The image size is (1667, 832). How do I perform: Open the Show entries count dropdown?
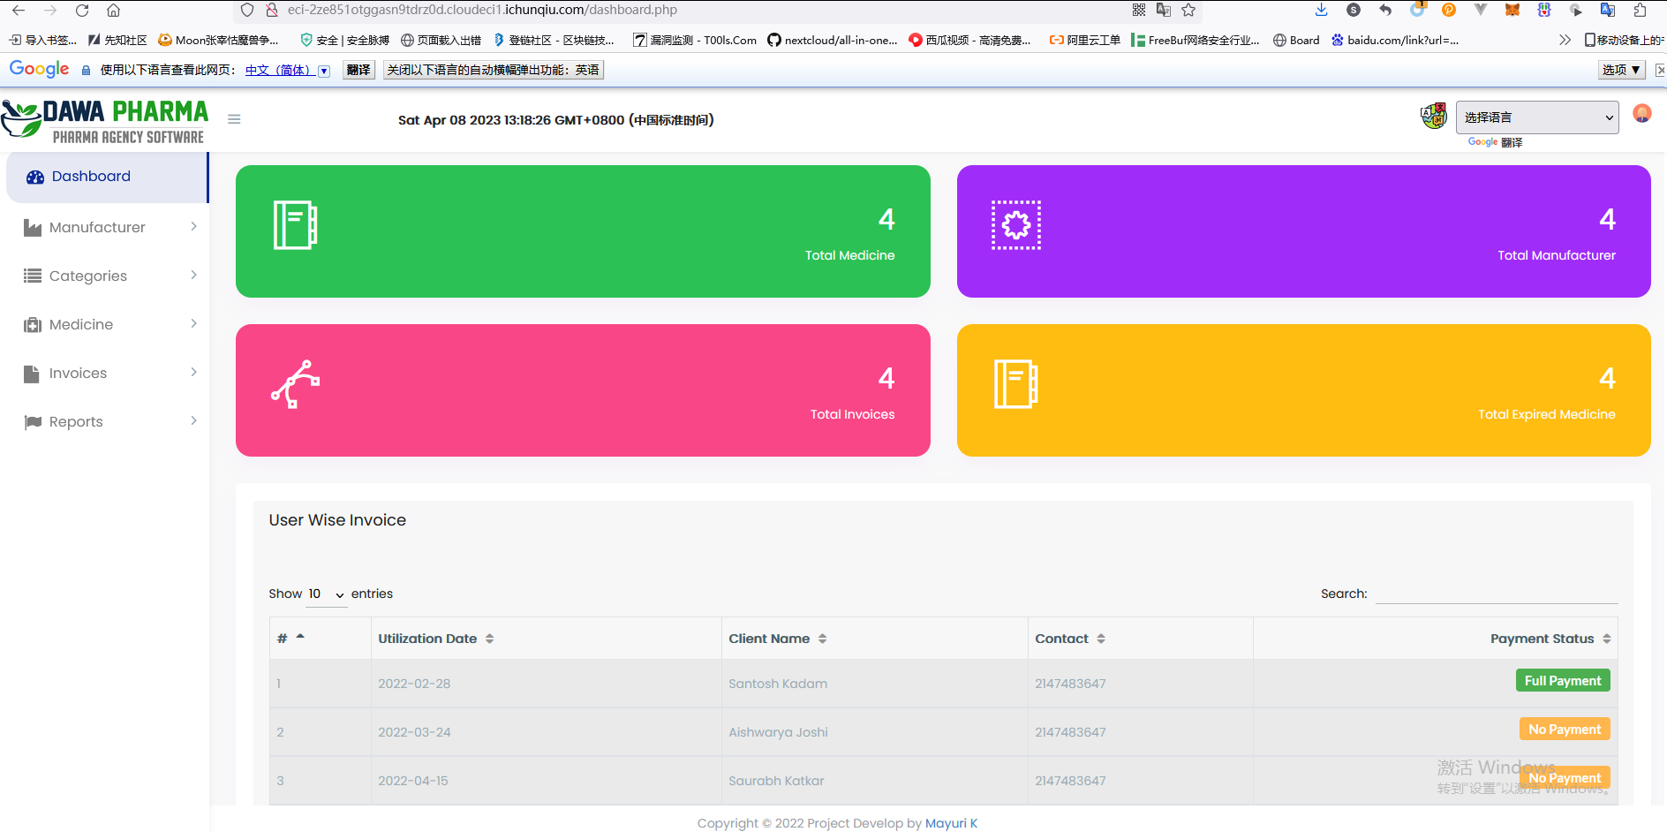pos(326,594)
